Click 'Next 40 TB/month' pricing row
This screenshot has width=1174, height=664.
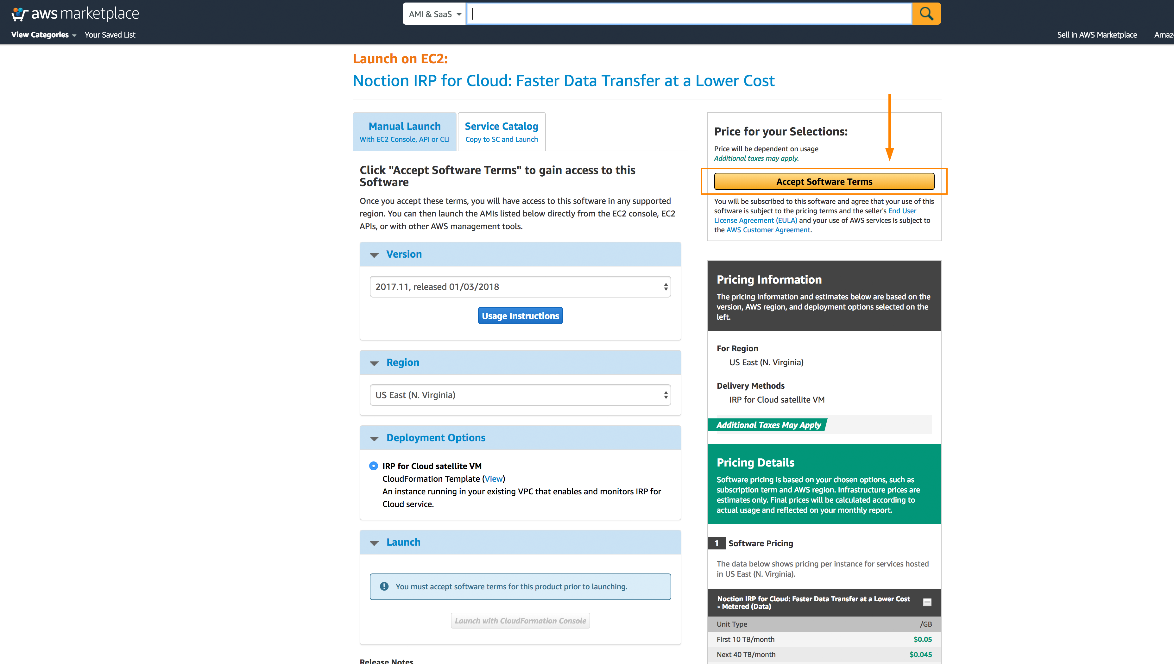click(824, 655)
